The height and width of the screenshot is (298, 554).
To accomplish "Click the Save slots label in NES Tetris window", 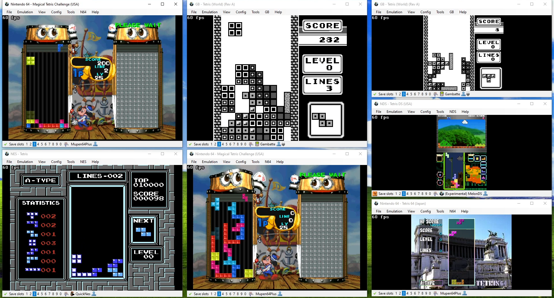I will (16, 294).
